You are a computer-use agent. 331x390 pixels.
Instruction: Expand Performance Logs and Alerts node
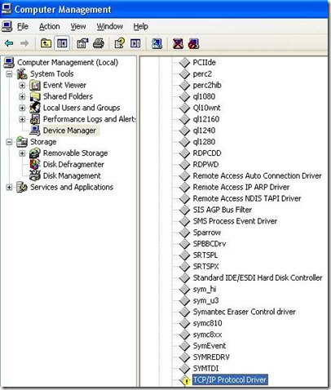[x=22, y=119]
